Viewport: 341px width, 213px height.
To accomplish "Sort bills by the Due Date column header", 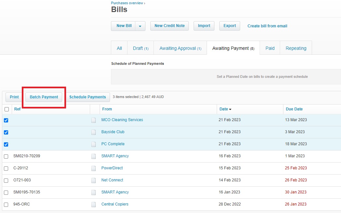I will (x=294, y=109).
